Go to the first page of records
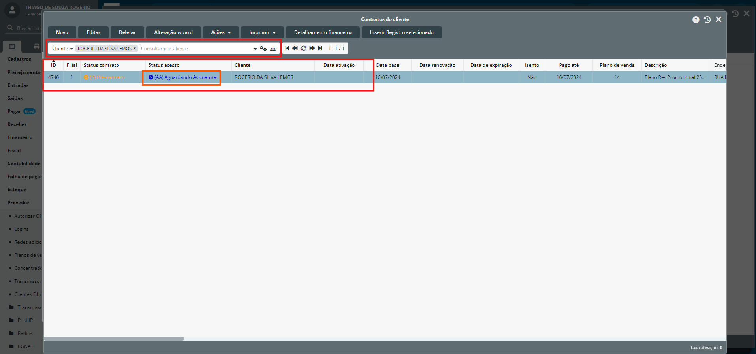The image size is (756, 354). pyautogui.click(x=287, y=48)
